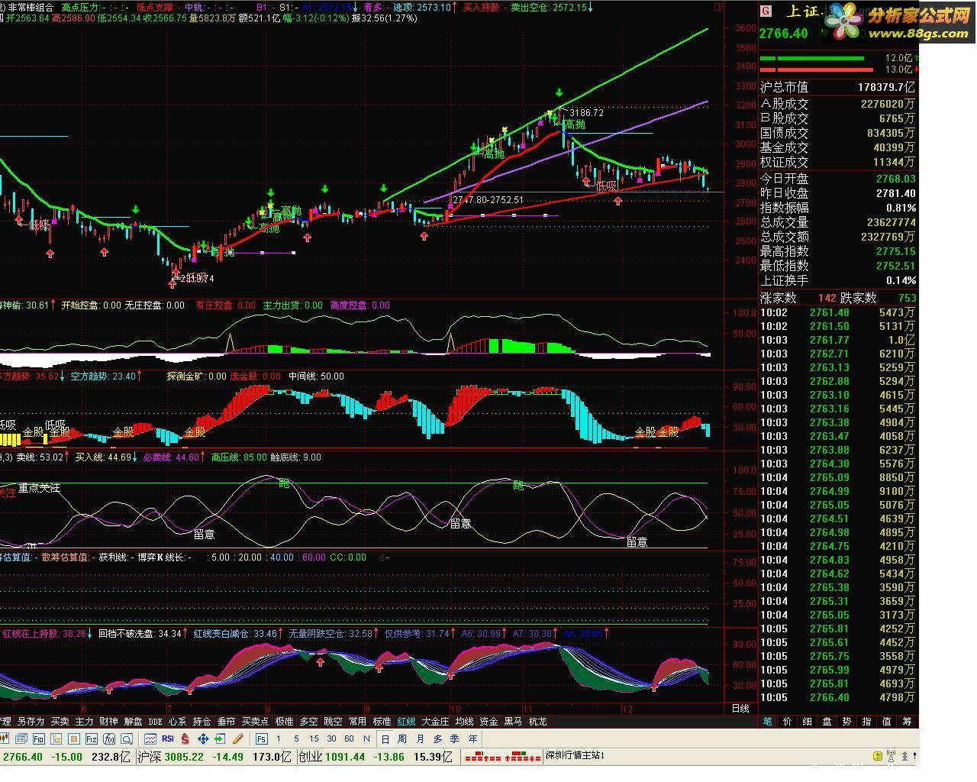Select the 周 weekly period button
This screenshot has height=782, width=977.
click(402, 738)
